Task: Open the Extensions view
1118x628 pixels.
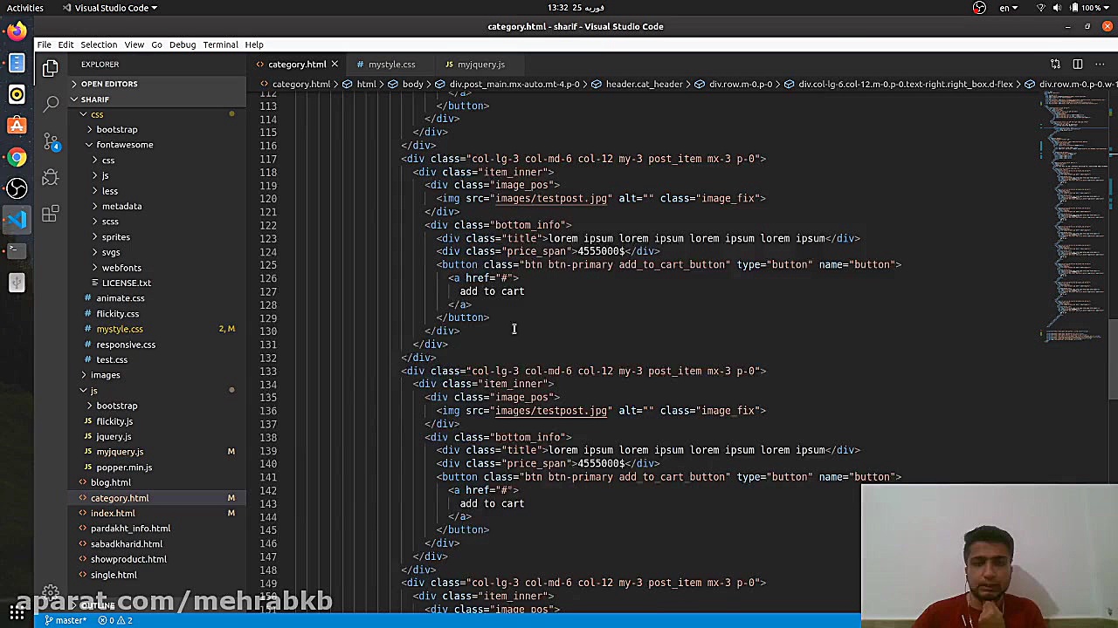Action: pyautogui.click(x=51, y=214)
